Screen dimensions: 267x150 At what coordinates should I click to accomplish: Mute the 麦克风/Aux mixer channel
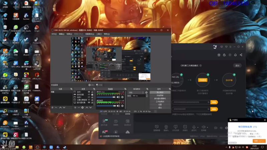pos(118,97)
